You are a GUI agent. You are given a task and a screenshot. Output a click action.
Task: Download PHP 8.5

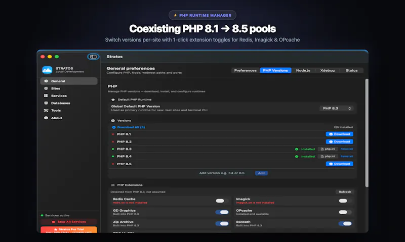[x=339, y=164]
